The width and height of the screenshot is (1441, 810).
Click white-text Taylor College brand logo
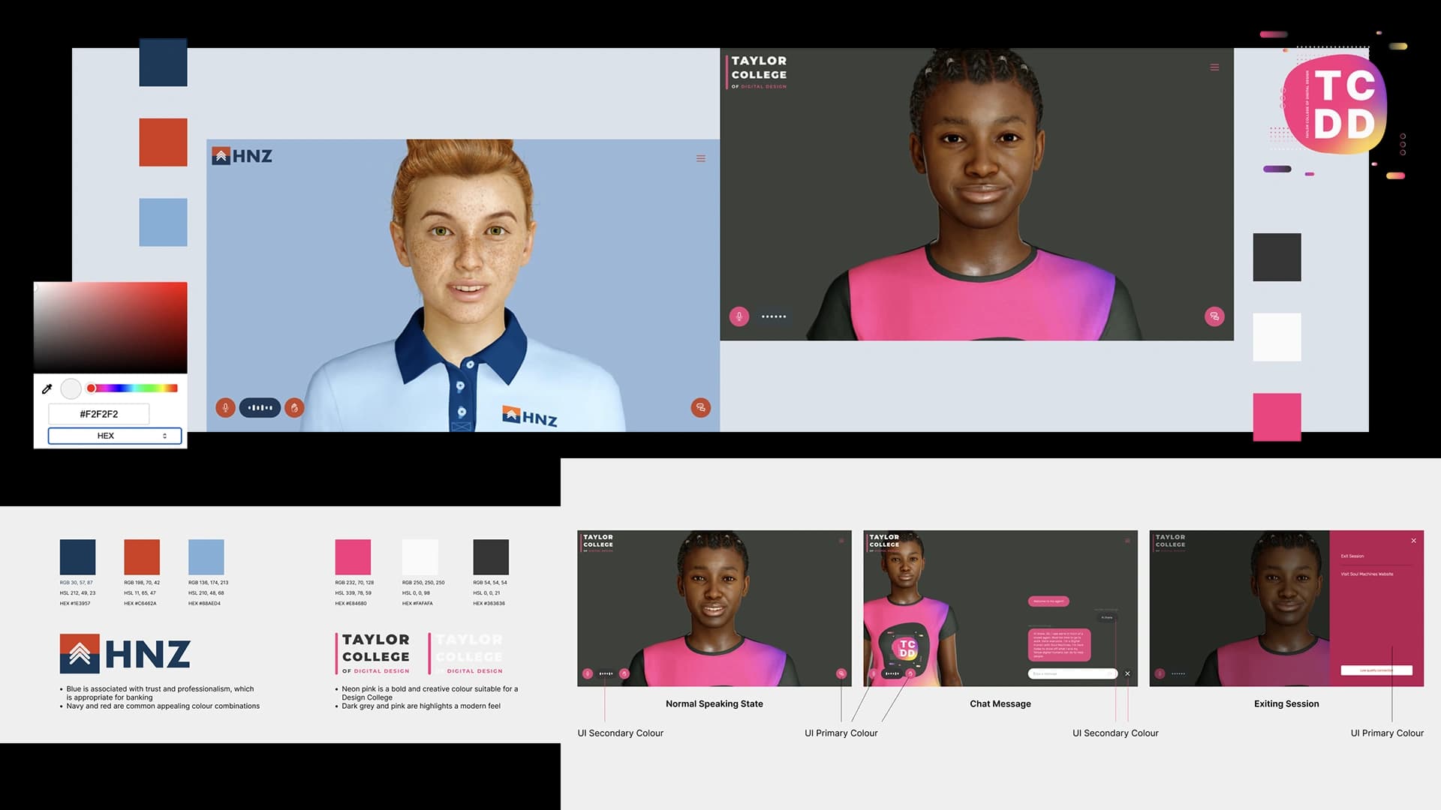click(466, 653)
